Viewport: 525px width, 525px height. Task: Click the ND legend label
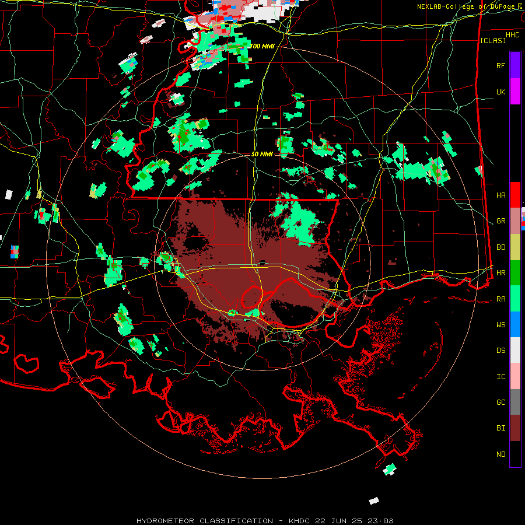click(501, 454)
